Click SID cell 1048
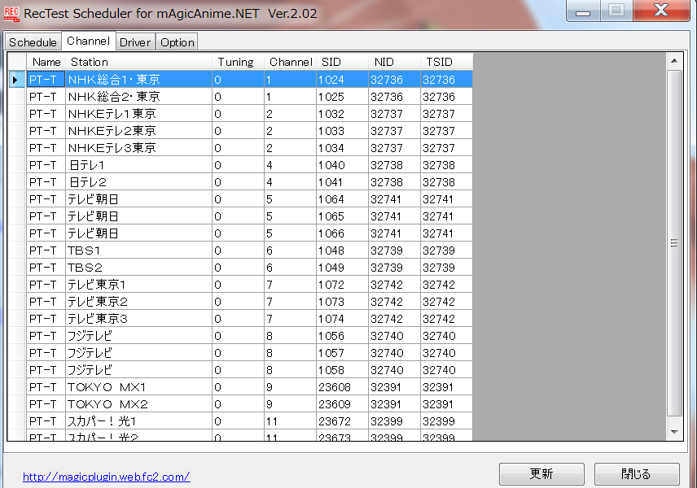Viewport: 697px width, 488px height. click(342, 251)
